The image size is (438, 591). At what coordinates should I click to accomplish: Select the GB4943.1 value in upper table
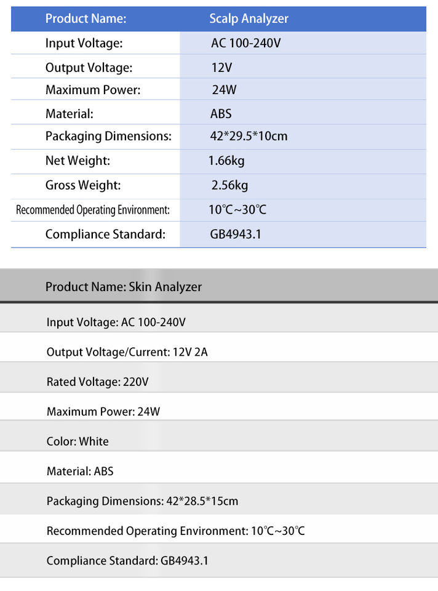coord(236,235)
